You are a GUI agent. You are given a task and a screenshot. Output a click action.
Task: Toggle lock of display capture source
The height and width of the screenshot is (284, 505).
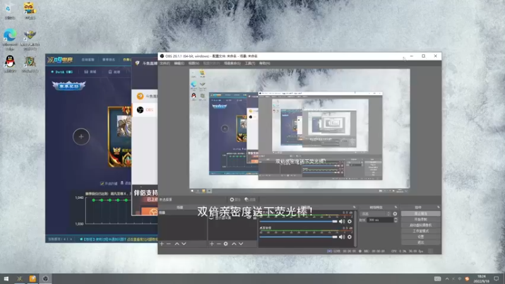tap(254, 218)
